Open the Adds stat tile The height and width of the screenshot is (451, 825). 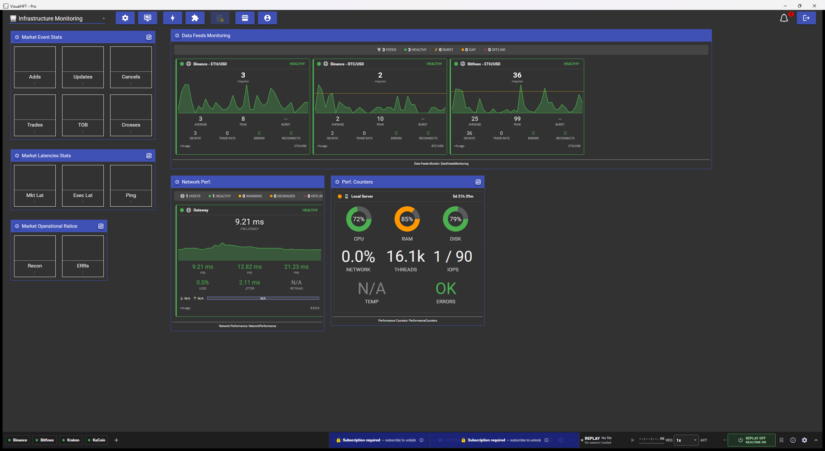coord(35,67)
